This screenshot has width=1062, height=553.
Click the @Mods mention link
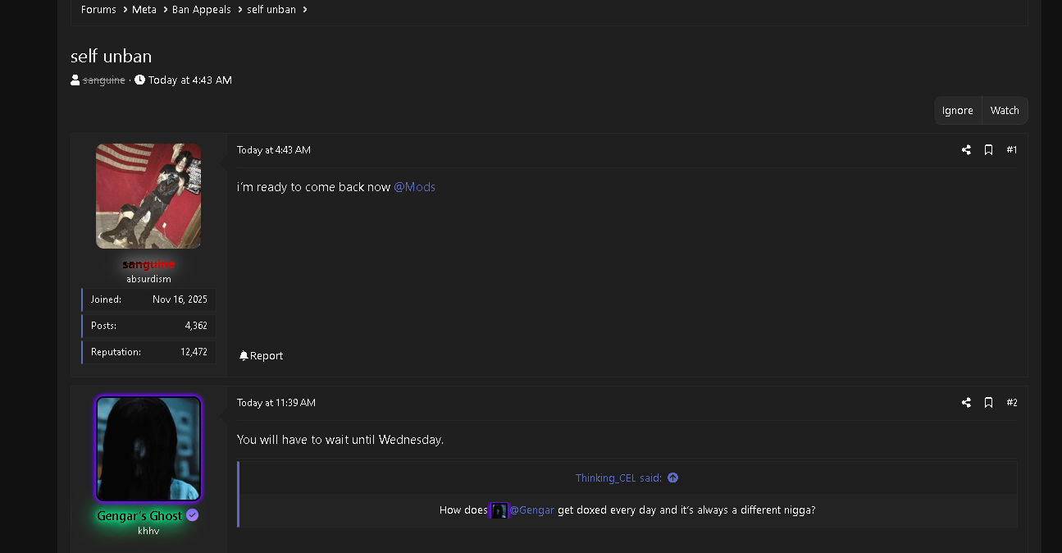pos(414,187)
